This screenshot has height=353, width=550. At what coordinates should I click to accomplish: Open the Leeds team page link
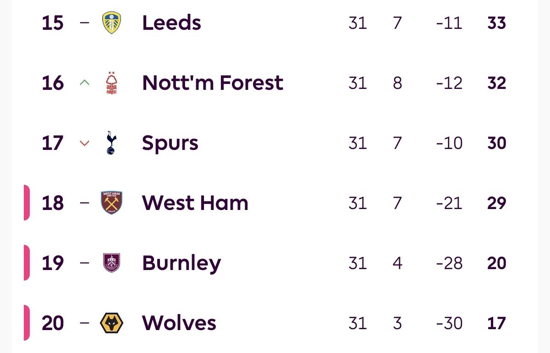click(x=171, y=23)
